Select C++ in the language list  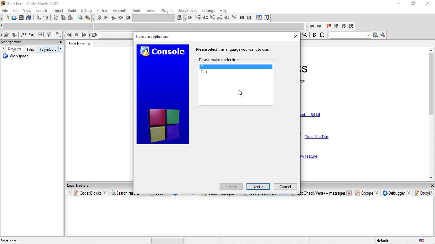click(x=236, y=72)
